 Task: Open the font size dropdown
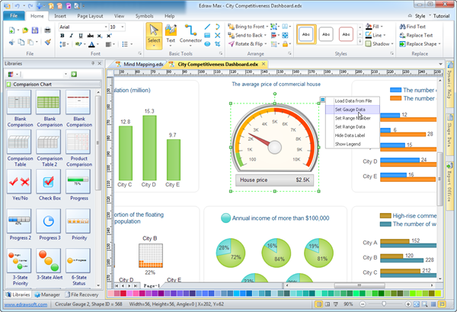point(123,27)
